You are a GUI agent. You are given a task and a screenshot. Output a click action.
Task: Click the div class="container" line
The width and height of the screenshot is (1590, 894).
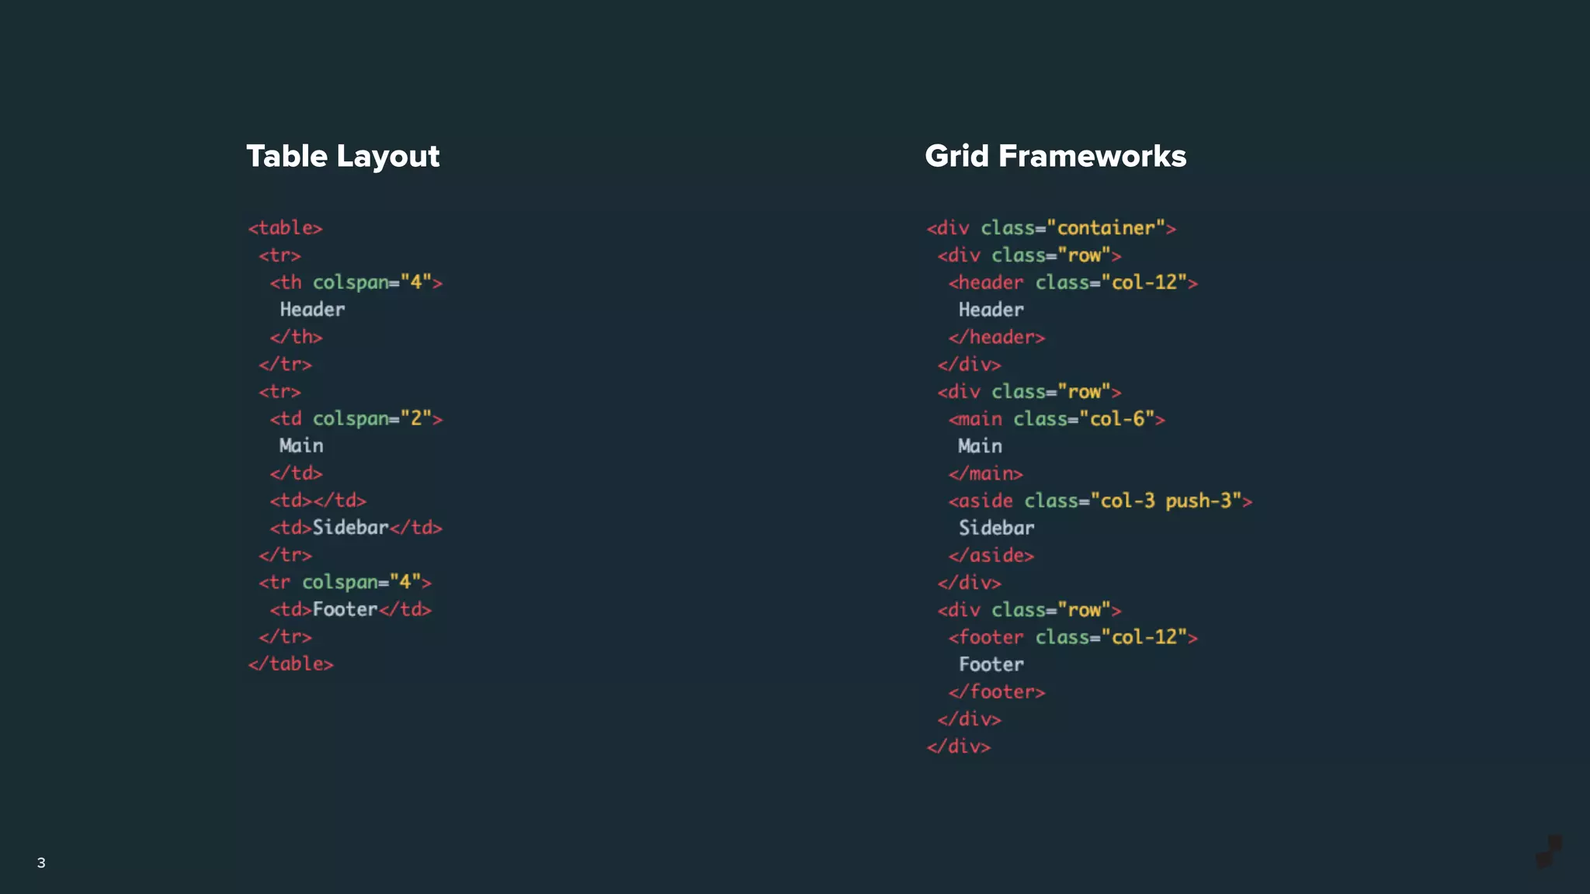1051,228
